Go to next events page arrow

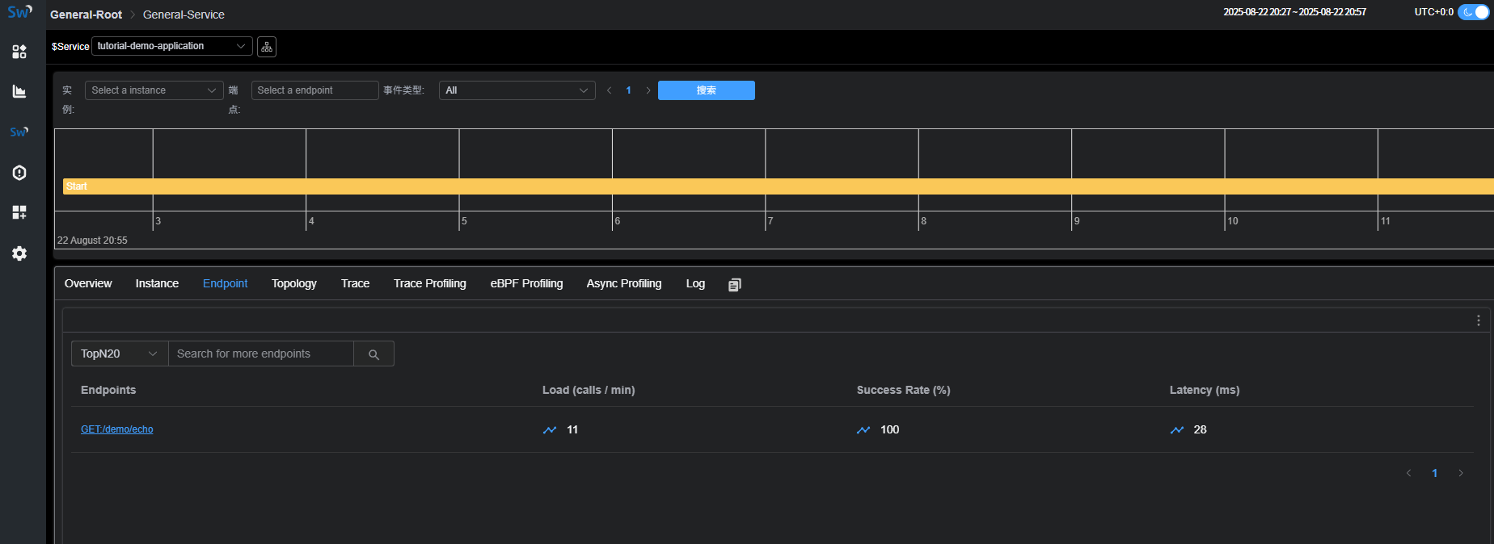coord(648,90)
